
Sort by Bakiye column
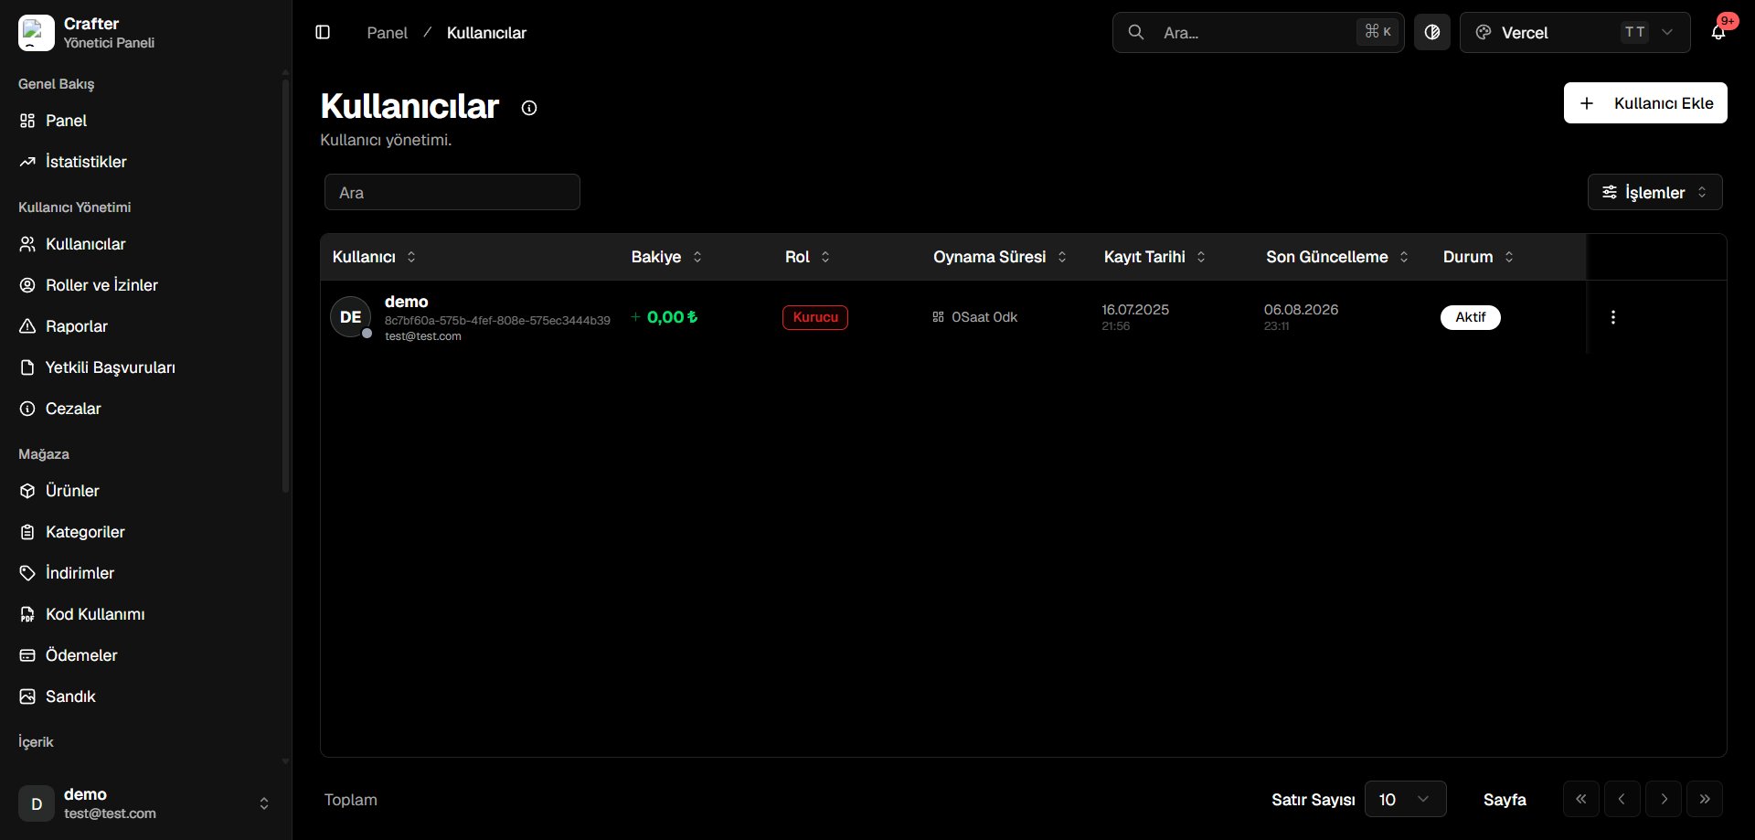666,257
